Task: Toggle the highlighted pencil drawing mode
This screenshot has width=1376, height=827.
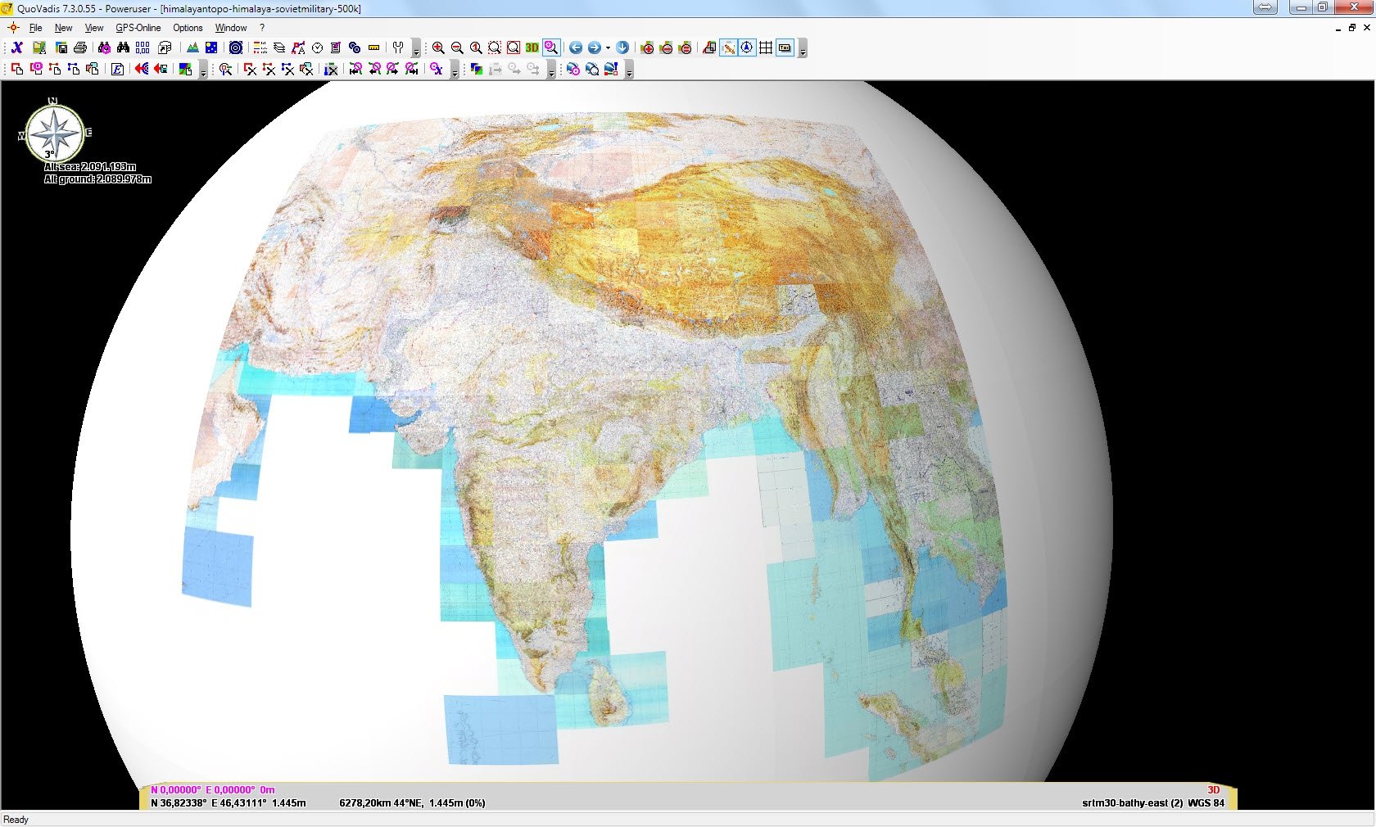Action: click(728, 47)
